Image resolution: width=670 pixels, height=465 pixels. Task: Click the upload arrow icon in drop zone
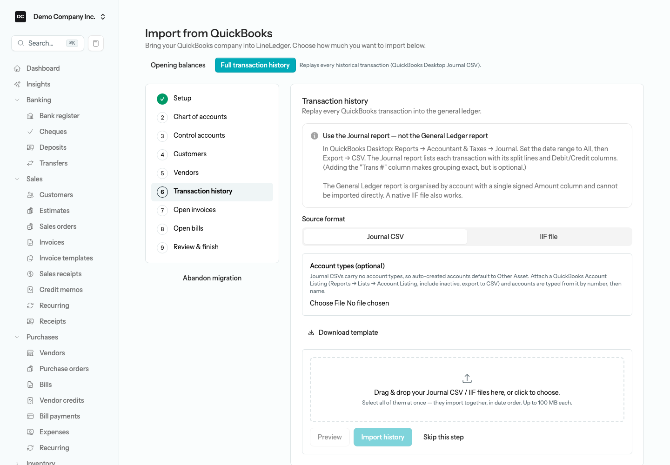pyautogui.click(x=467, y=379)
